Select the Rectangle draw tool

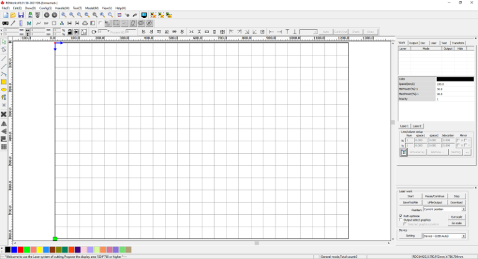tap(4, 82)
